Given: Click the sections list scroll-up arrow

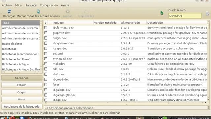Looking at the screenshot, I should tap(41, 22).
